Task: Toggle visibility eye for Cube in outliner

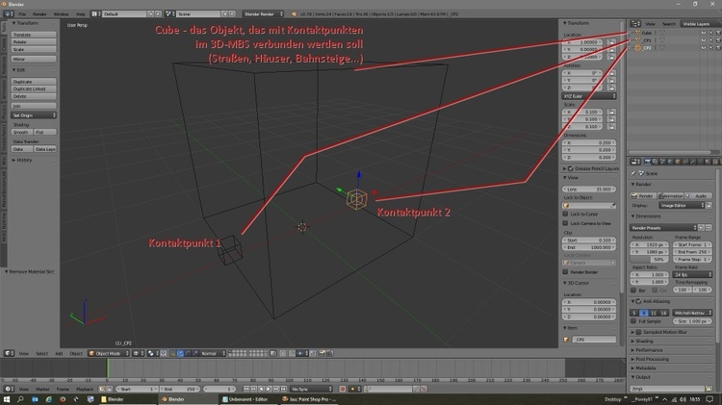Action: click(x=704, y=33)
